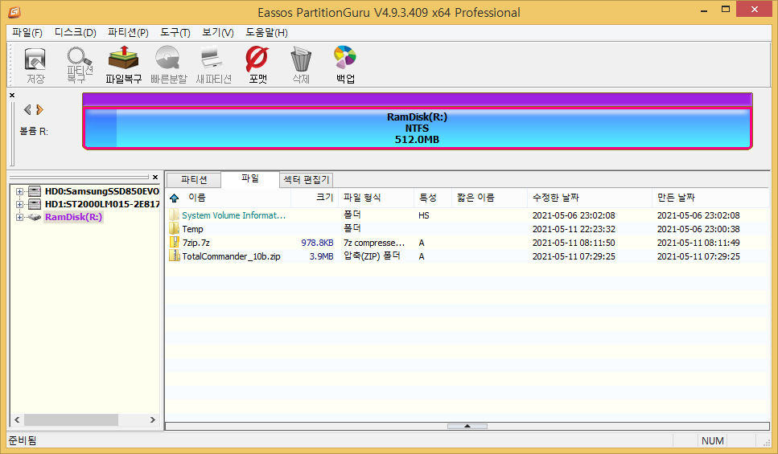Click the Temp folder icon
This screenshot has width=778, height=454.
[x=174, y=228]
